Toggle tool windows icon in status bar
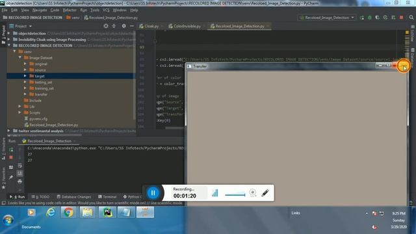Viewport: 416px width, 234px height. (x=3, y=203)
